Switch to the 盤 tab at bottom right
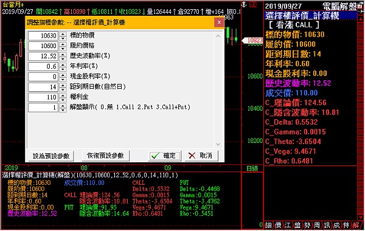 (x=297, y=225)
